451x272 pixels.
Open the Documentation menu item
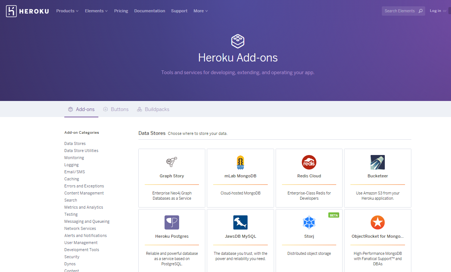tap(150, 11)
